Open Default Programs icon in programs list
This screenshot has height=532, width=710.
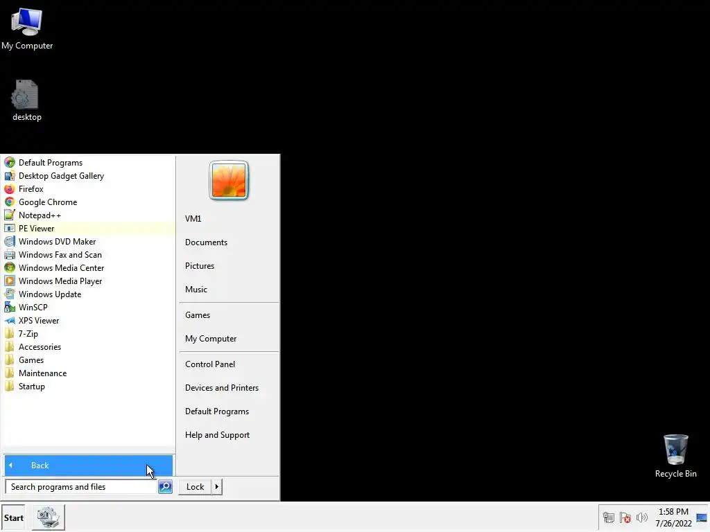10,162
